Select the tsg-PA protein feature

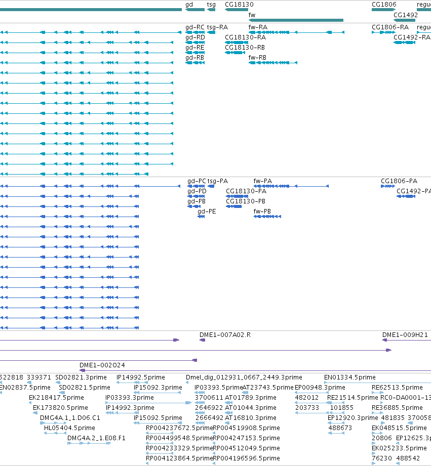tap(211, 186)
